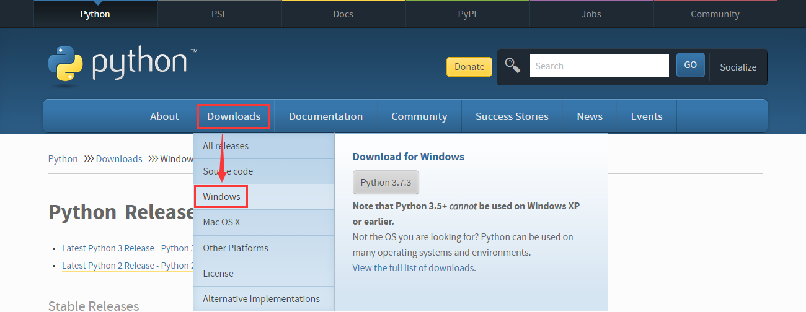
Task: Open the Downloads navigation menu
Action: pyautogui.click(x=234, y=116)
